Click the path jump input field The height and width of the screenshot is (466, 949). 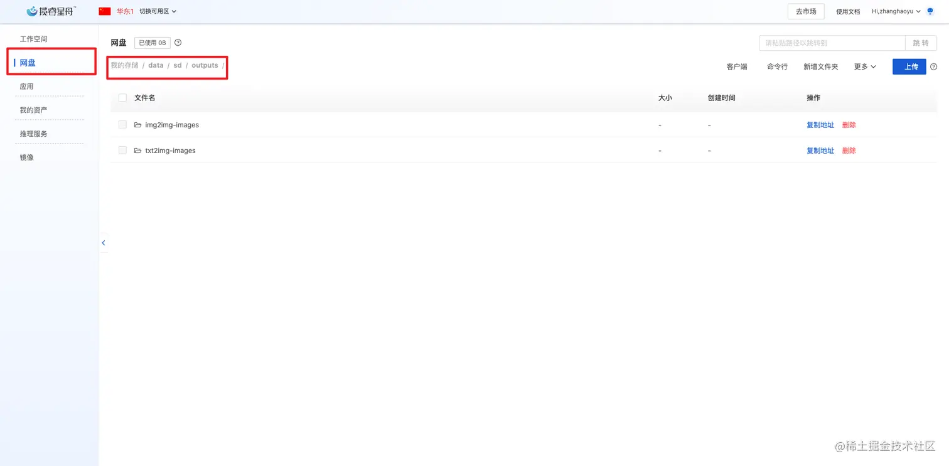832,43
